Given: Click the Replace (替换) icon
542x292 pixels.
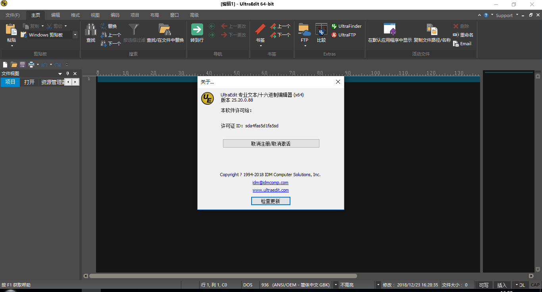Looking at the screenshot, I should (x=104, y=26).
